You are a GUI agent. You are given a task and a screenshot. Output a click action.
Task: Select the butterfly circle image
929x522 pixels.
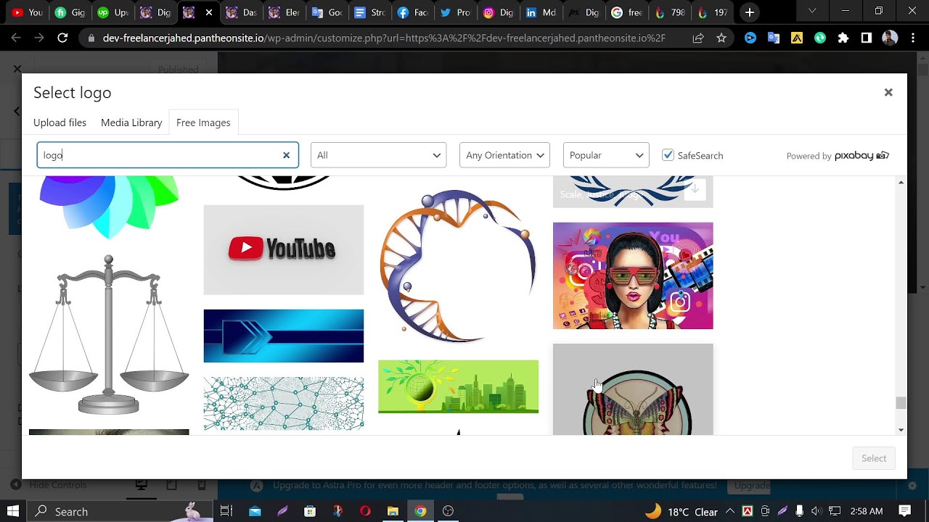(x=633, y=389)
